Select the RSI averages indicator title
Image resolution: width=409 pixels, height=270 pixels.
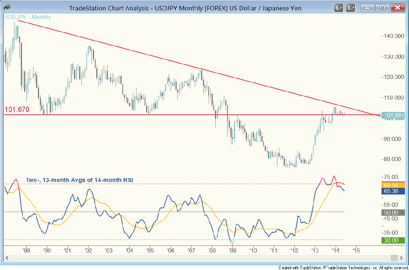tap(79, 180)
